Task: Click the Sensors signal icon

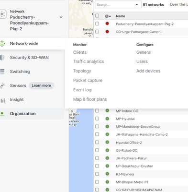Action: (2, 85)
